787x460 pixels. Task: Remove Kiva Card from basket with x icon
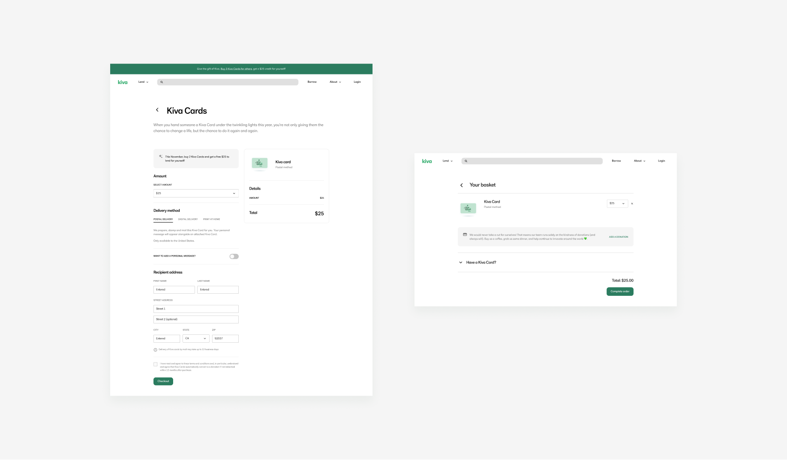(632, 204)
